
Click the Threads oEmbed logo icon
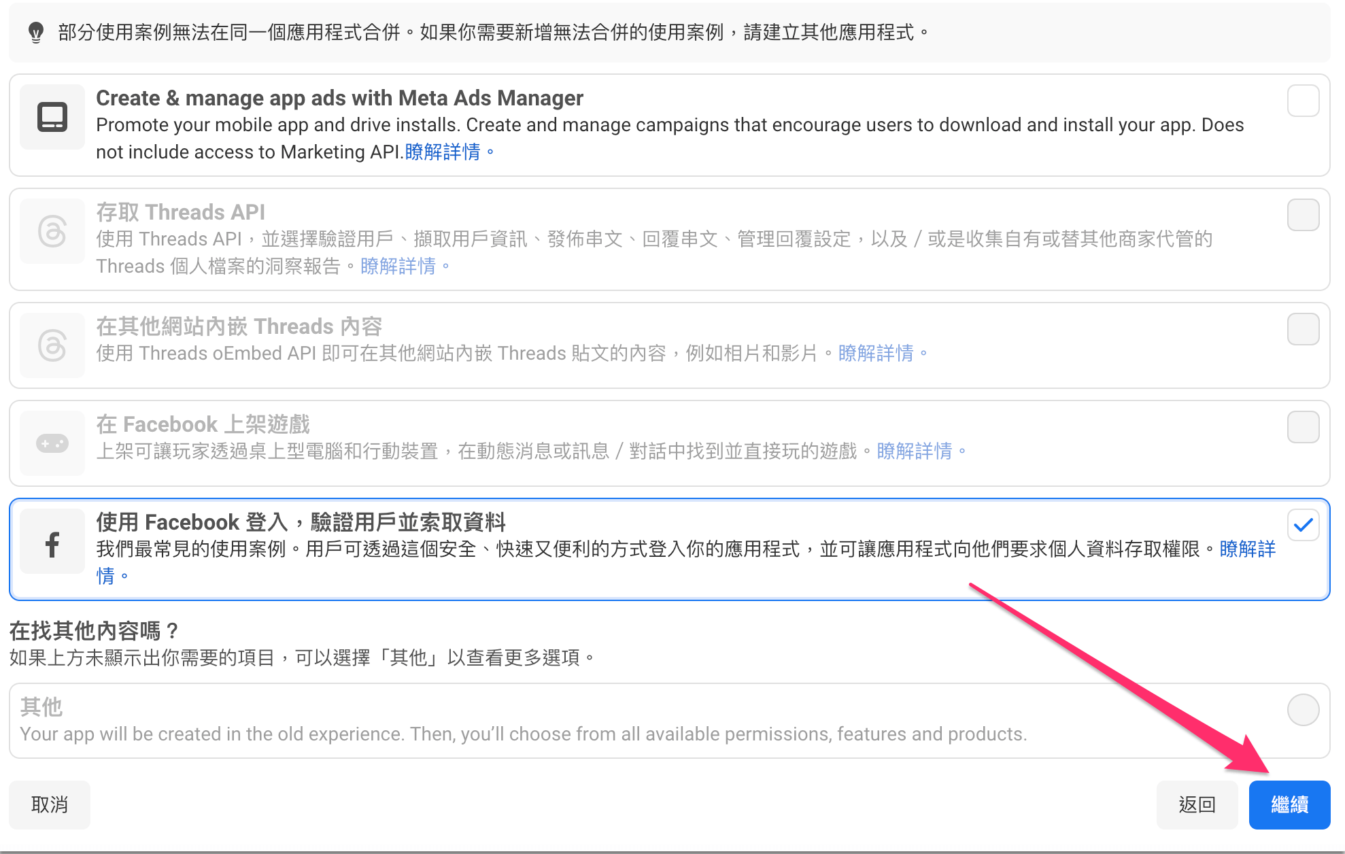point(52,345)
